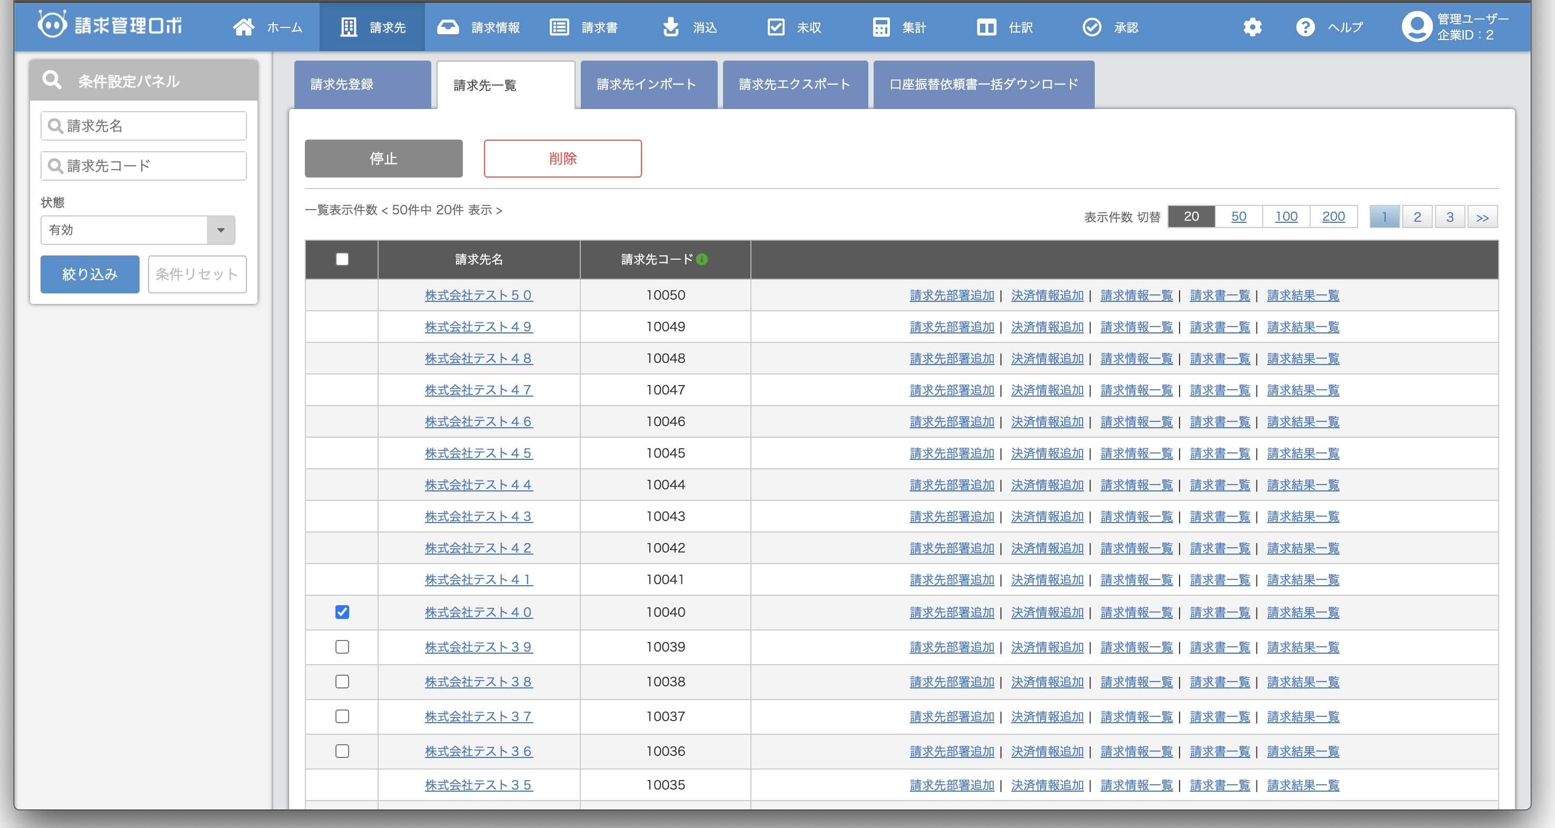
Task: Uncheck the 株式会社テスト40 row checkbox
Action: tap(342, 612)
